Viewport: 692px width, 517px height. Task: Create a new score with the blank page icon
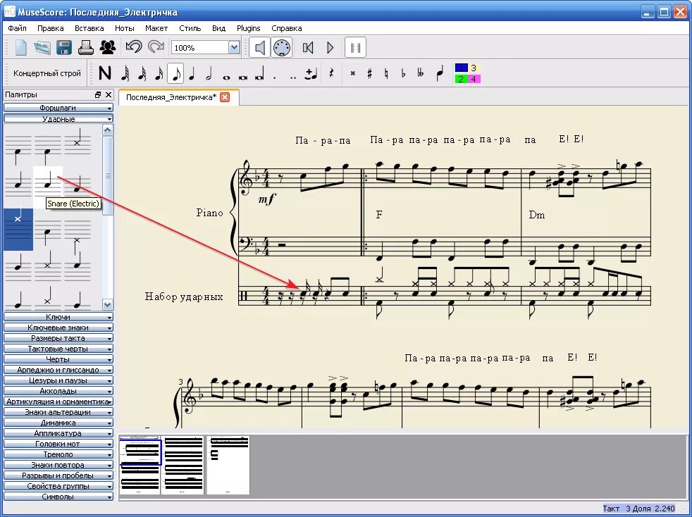pyautogui.click(x=20, y=47)
